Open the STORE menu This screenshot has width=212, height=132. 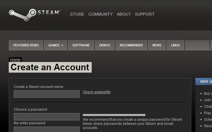coord(77,14)
